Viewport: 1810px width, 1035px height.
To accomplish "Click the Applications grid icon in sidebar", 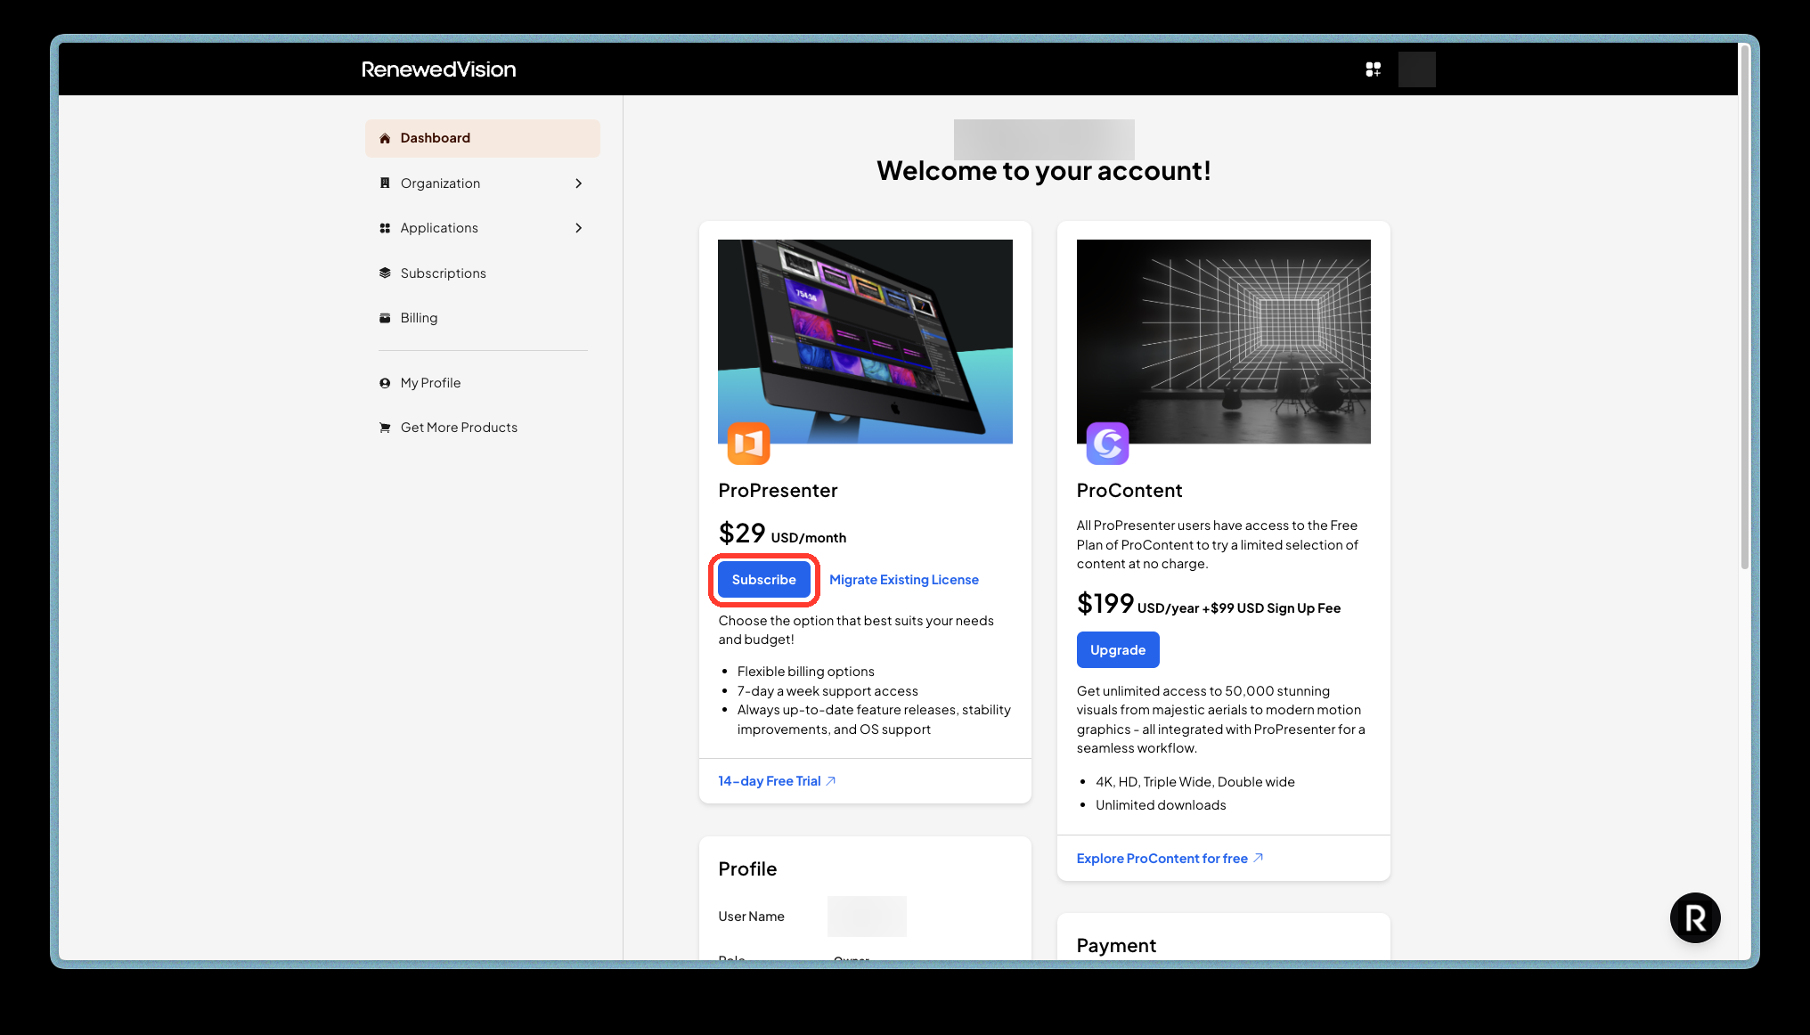I will 385,228.
